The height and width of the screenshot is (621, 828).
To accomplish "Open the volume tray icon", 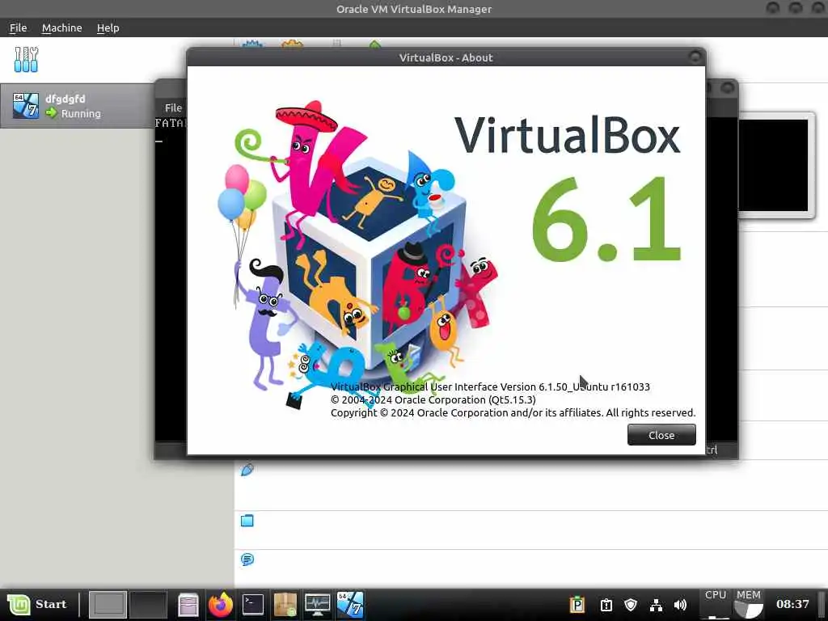I will point(680,605).
